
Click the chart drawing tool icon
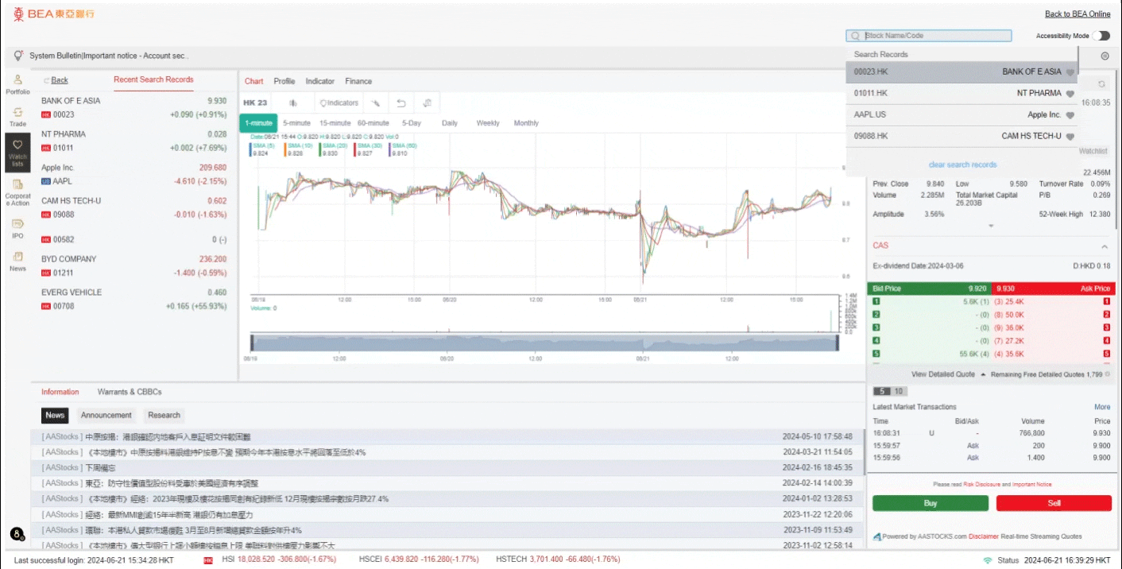(376, 103)
